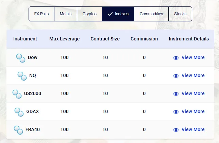Show the Commodities instruments tab

[x=151, y=14]
